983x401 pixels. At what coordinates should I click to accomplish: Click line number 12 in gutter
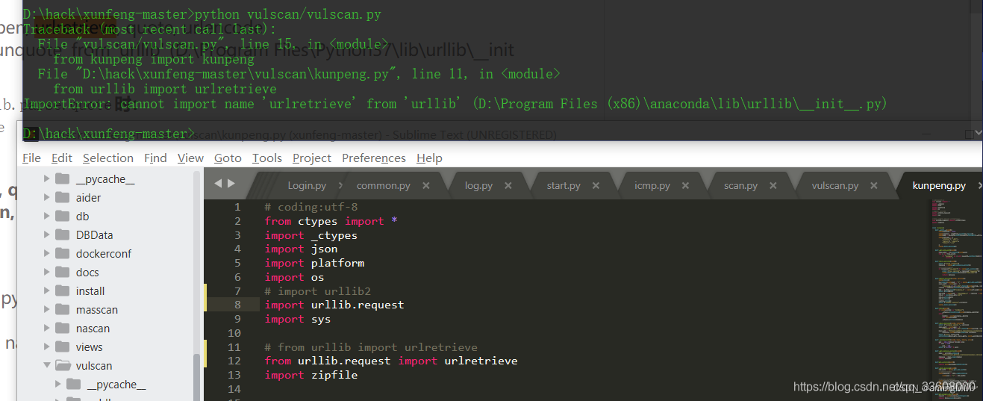234,361
